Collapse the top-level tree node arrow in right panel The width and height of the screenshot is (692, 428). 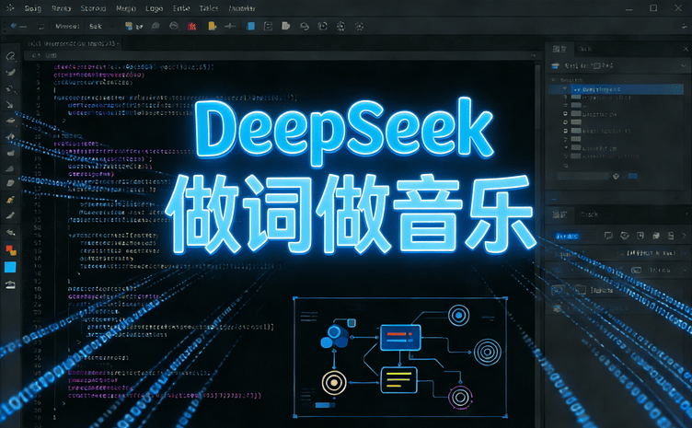point(553,80)
